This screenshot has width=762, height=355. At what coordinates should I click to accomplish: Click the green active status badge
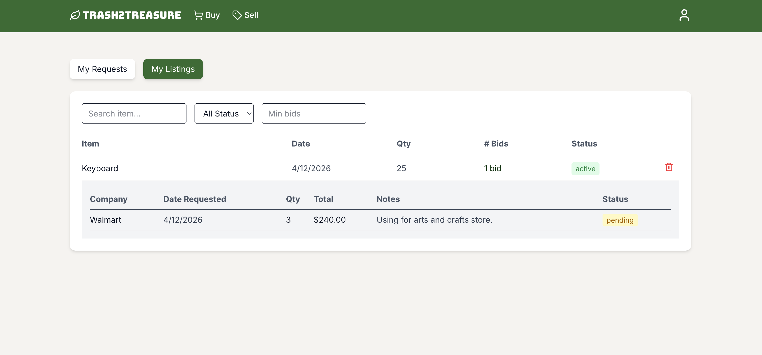tap(585, 169)
